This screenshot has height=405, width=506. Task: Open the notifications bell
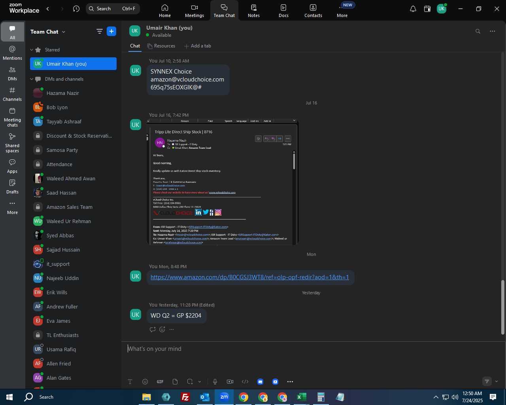click(x=413, y=9)
